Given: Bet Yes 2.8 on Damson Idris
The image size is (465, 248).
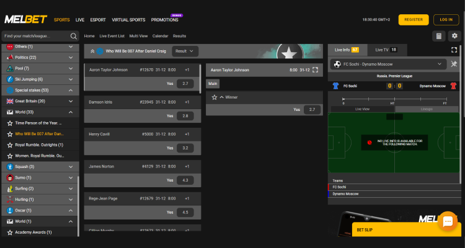Looking at the screenshot, I should click(x=185, y=116).
